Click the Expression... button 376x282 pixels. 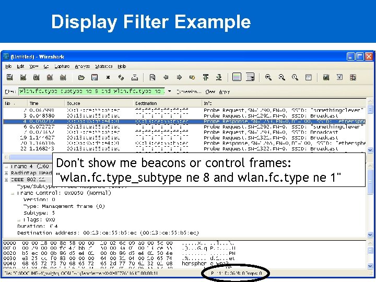pos(189,91)
